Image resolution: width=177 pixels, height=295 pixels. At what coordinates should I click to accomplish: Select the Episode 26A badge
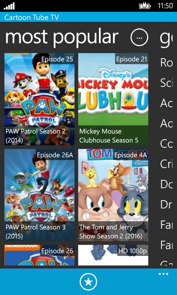(x=55, y=155)
